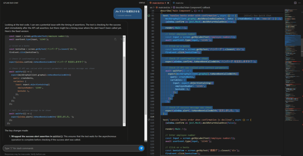Click '(Alt+C) Duo Quick Chat' hint text

pos(258,16)
